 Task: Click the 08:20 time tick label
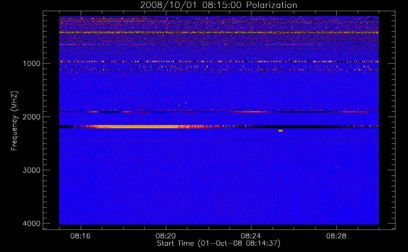[x=166, y=236]
